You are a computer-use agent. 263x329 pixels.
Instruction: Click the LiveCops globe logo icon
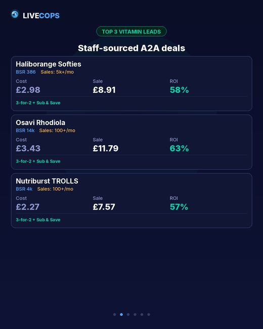15,15
